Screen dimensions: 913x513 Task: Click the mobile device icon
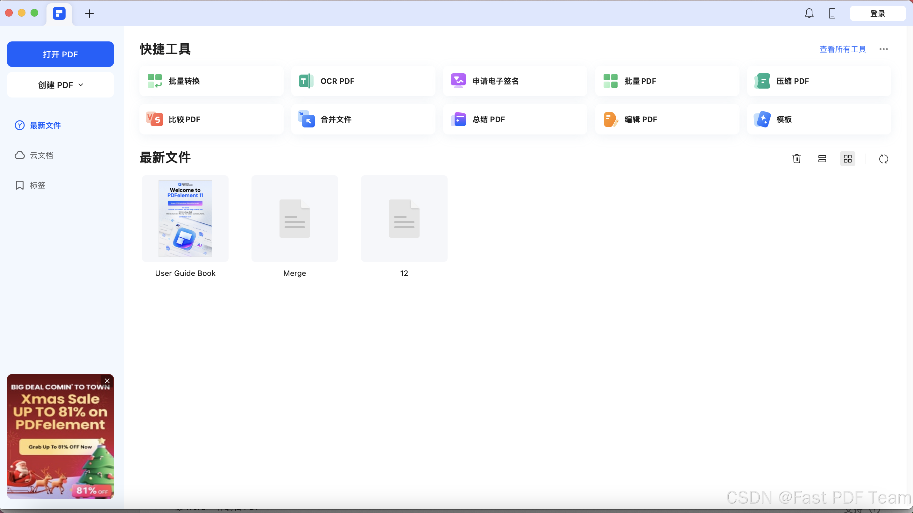click(x=832, y=13)
